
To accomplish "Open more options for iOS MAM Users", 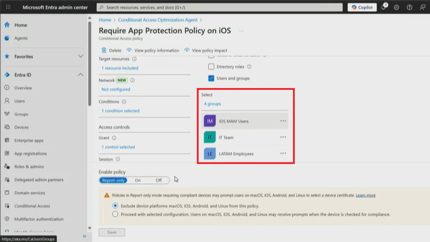I will [283, 121].
